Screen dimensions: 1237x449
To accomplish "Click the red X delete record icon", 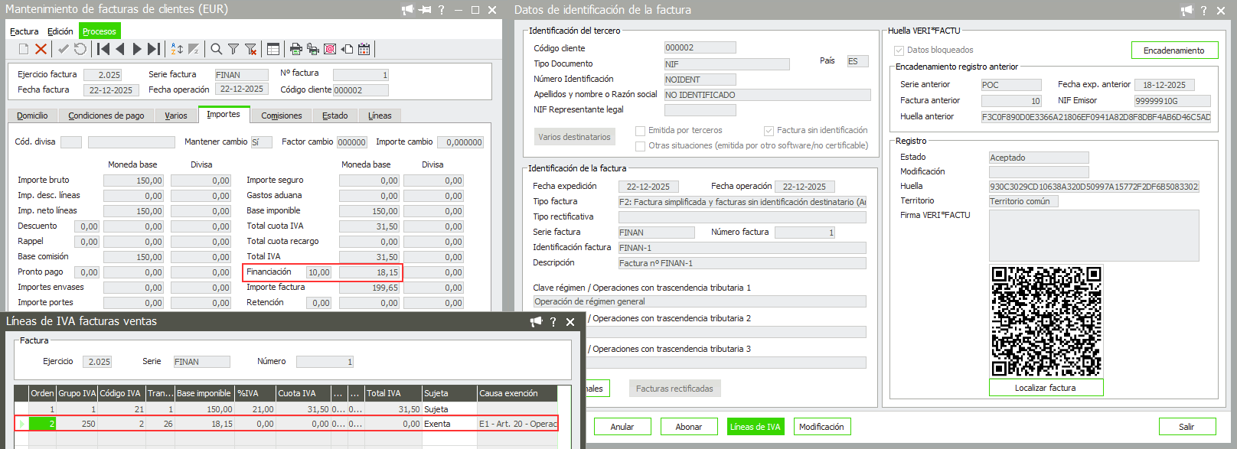I will [41, 49].
